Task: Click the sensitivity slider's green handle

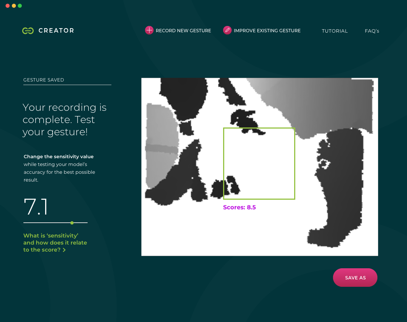Action: (72, 223)
